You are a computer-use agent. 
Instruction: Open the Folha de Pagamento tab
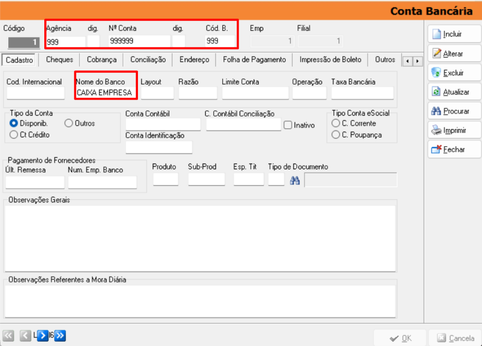254,60
